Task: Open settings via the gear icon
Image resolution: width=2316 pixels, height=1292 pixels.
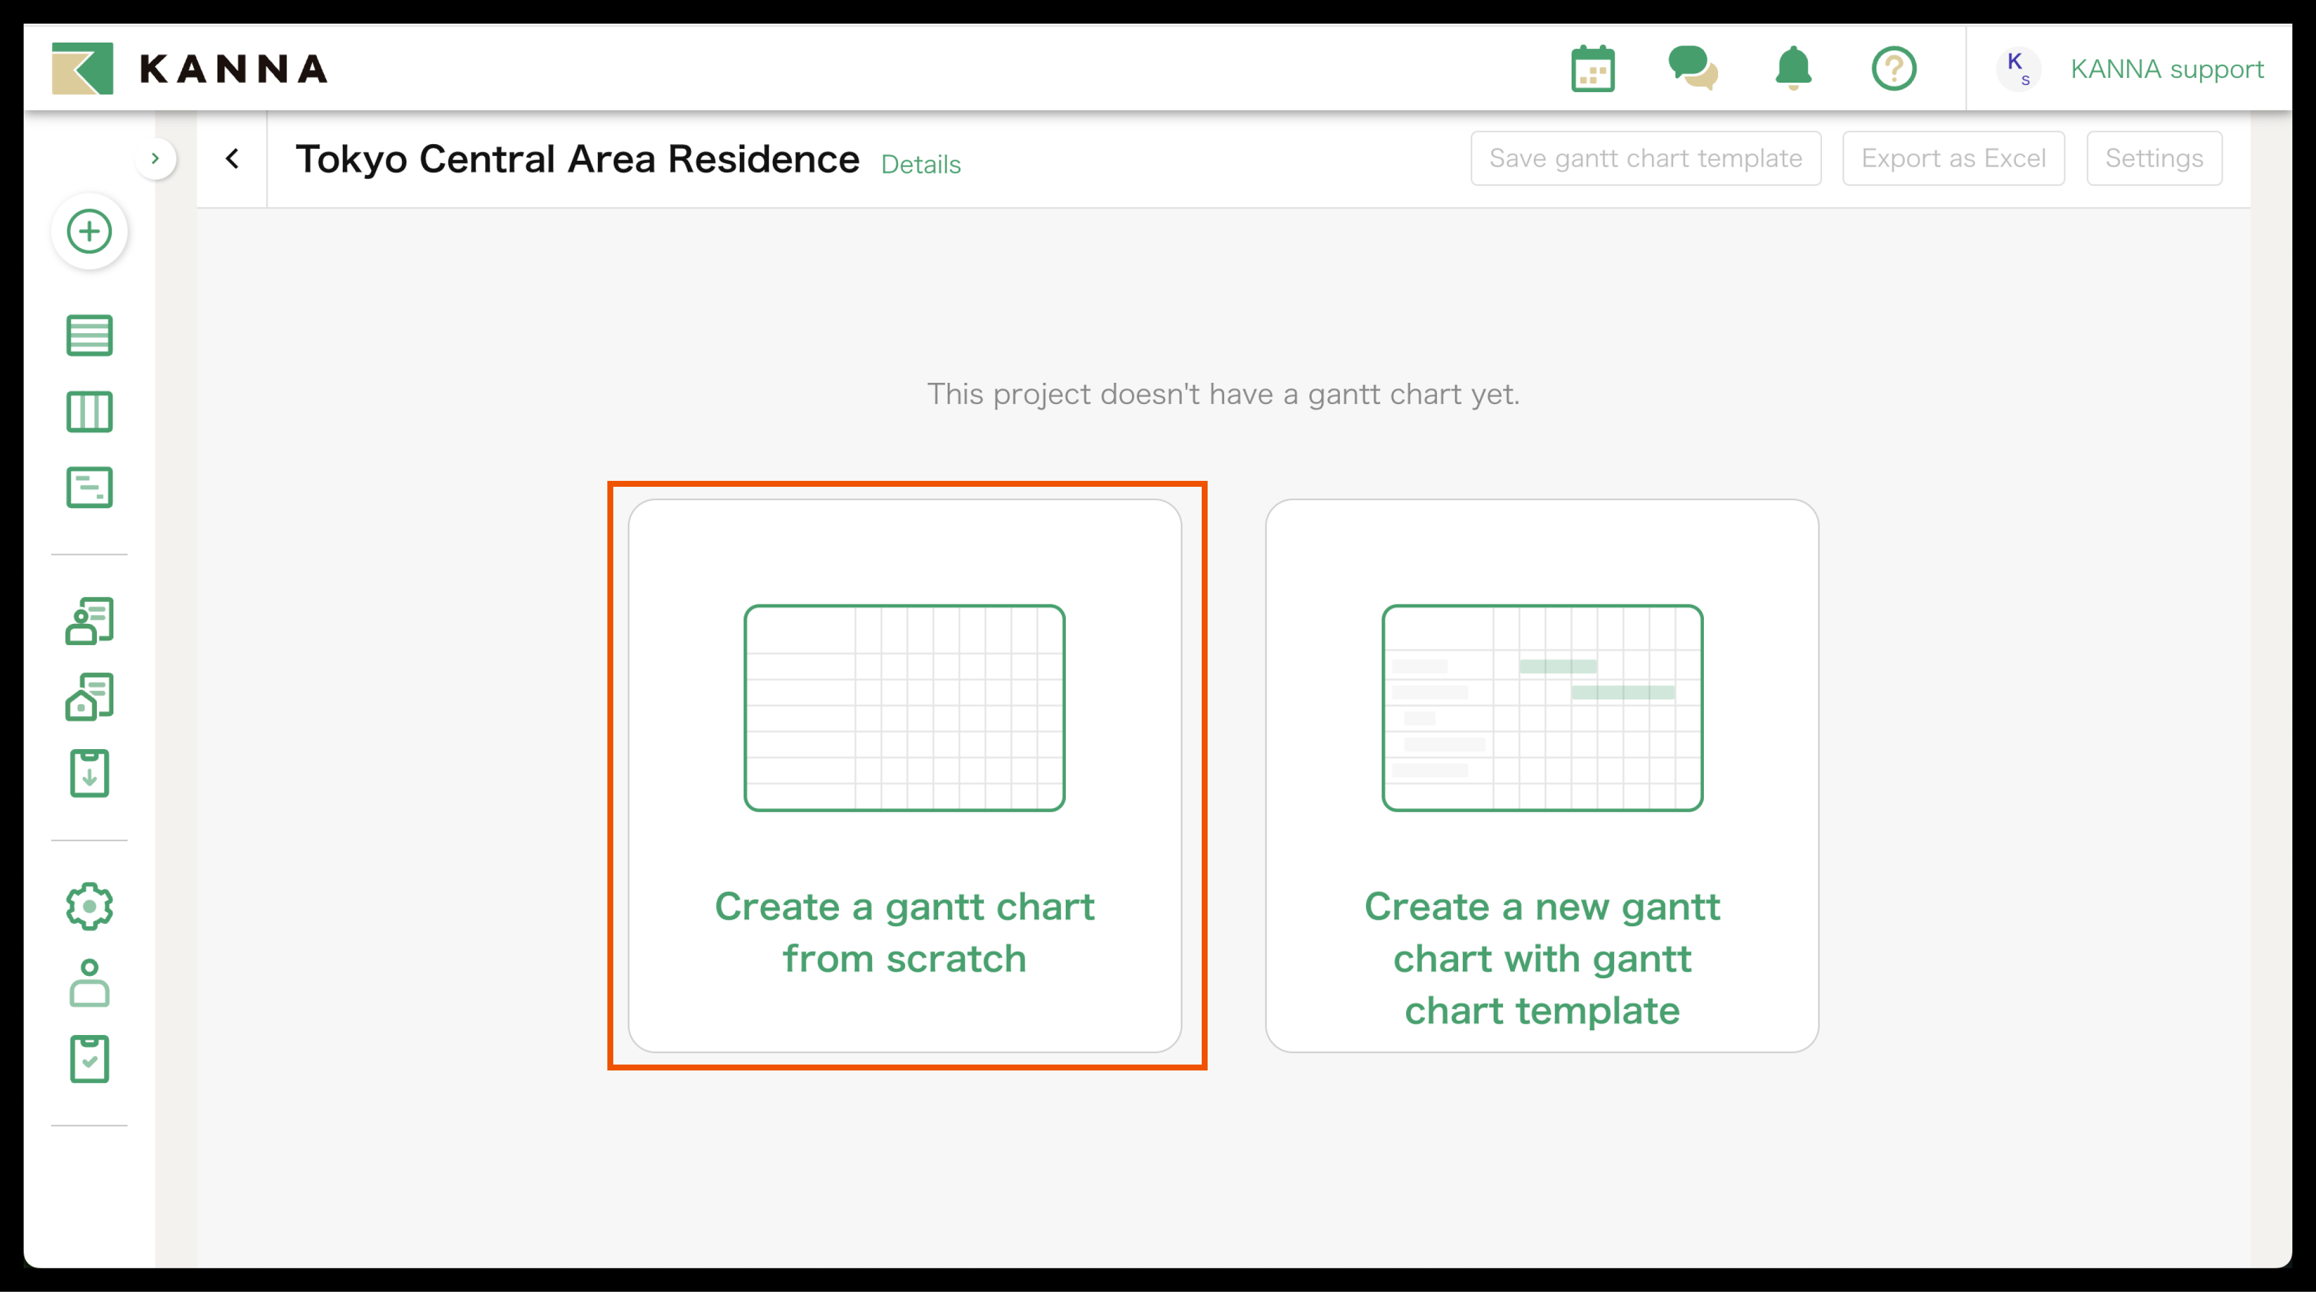Action: pyautogui.click(x=89, y=906)
